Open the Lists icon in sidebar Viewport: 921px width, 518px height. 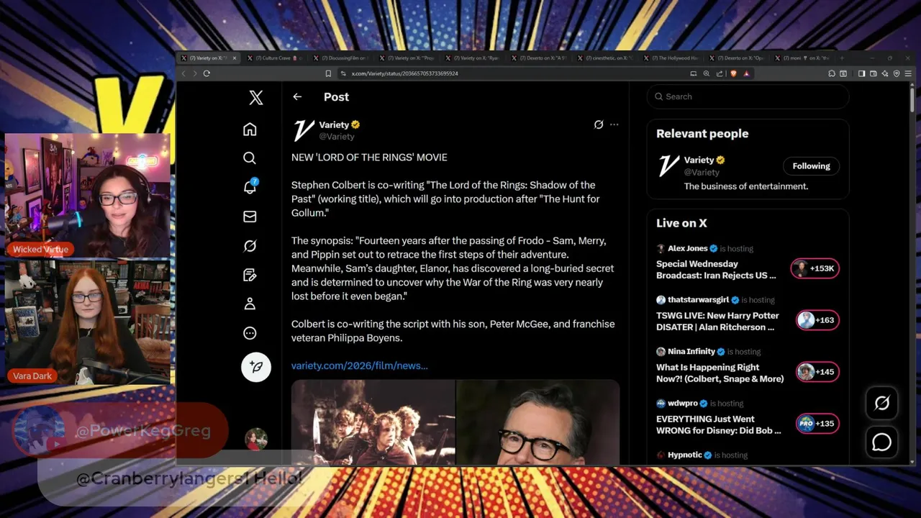[x=250, y=275]
